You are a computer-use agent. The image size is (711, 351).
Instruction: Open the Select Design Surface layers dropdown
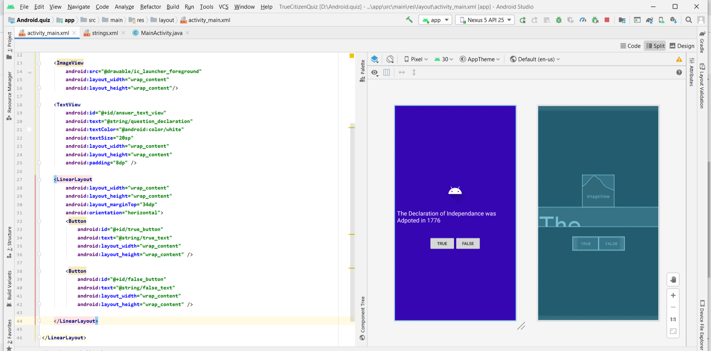pyautogui.click(x=375, y=59)
